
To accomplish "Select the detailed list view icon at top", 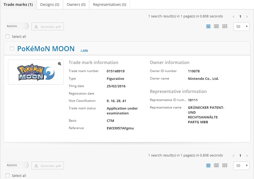I will (208, 26).
